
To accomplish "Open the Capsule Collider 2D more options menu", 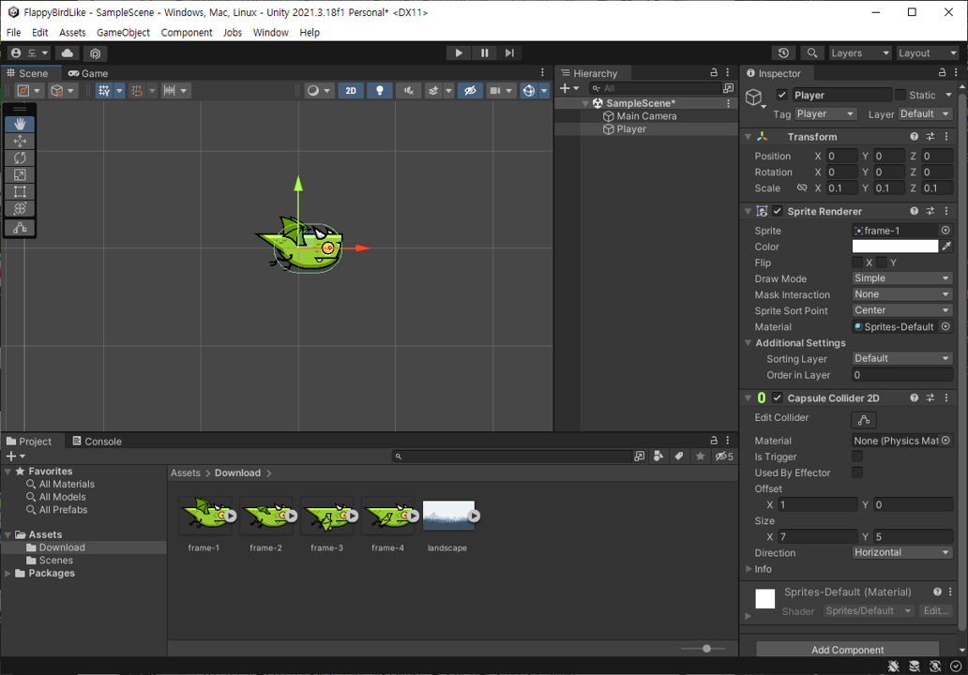I will [946, 397].
